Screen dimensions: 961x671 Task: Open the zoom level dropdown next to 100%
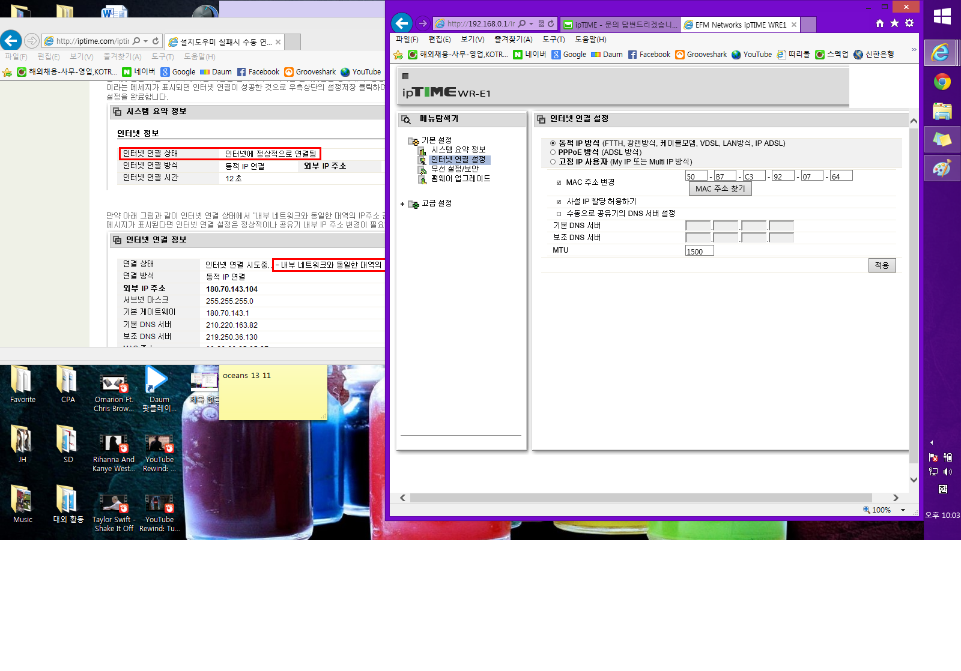click(x=903, y=510)
